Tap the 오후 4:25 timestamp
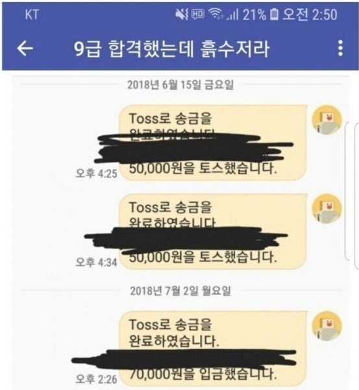This screenshot has height=390, width=359. click(x=96, y=173)
